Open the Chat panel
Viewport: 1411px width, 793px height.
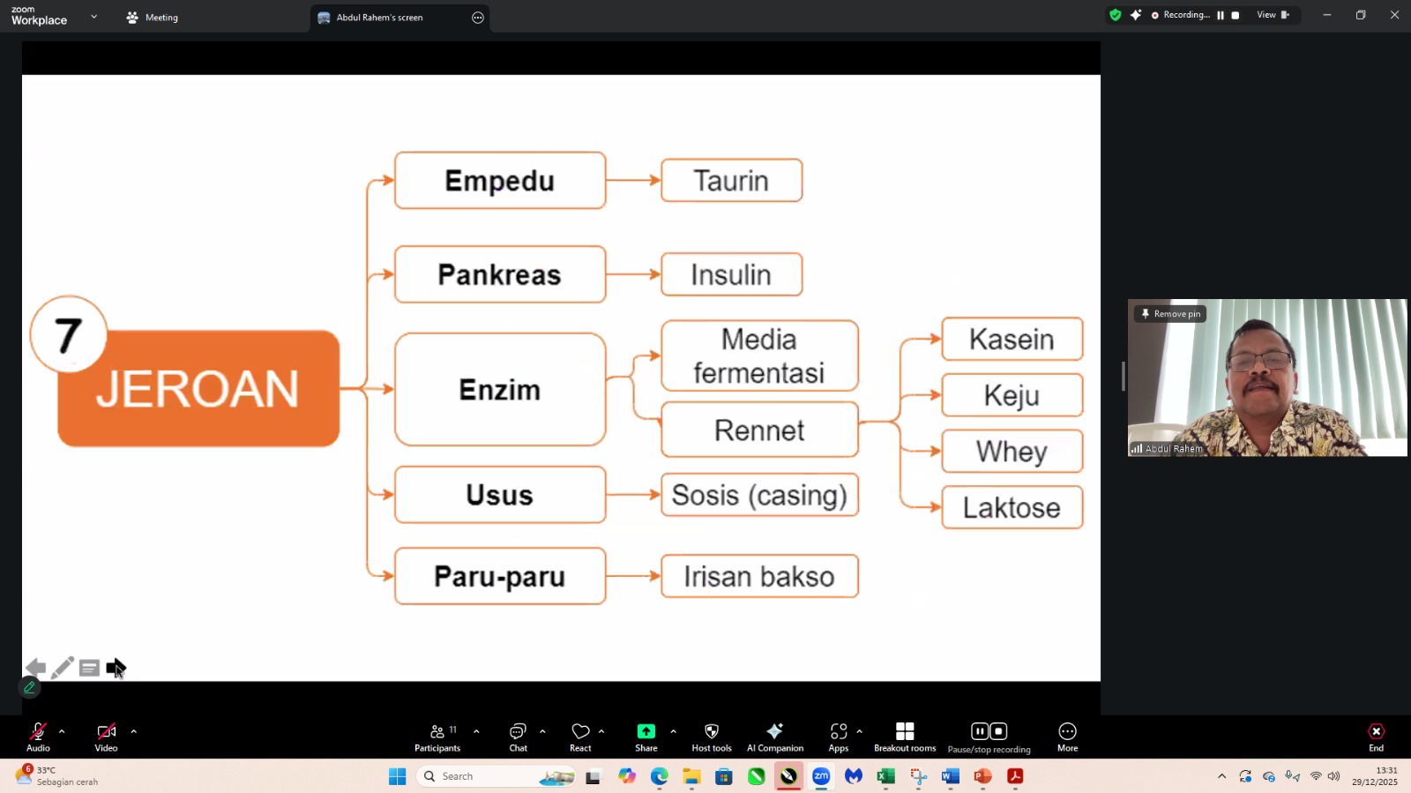(x=518, y=737)
